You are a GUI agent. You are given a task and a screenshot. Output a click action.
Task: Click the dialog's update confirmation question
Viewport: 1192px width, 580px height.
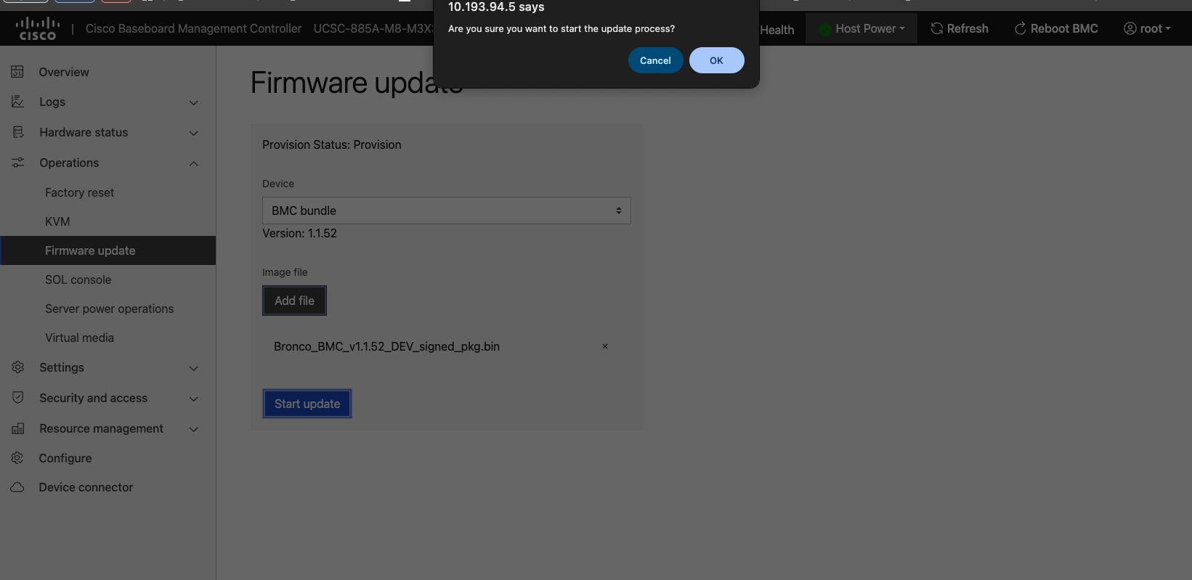pyautogui.click(x=561, y=28)
